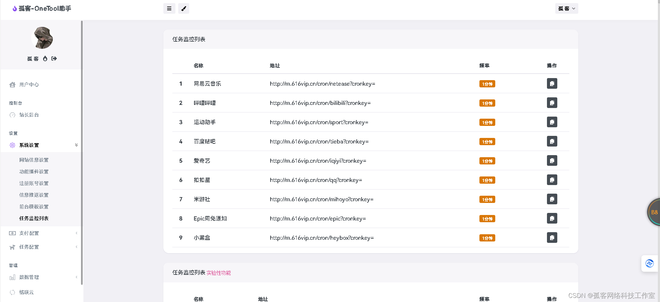Image resolution: width=660 pixels, height=302 pixels.
Task: Open 站长后台 in the sidebar
Action: point(29,115)
